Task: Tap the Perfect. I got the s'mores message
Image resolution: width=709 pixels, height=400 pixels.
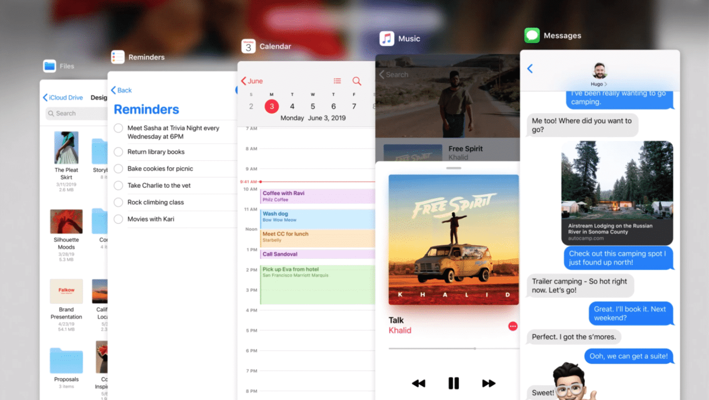Action: point(574,337)
